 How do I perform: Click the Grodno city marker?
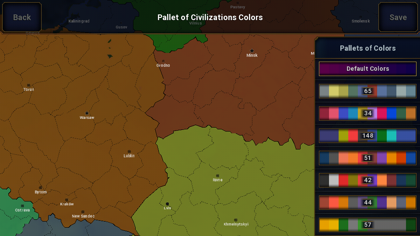tap(163, 61)
